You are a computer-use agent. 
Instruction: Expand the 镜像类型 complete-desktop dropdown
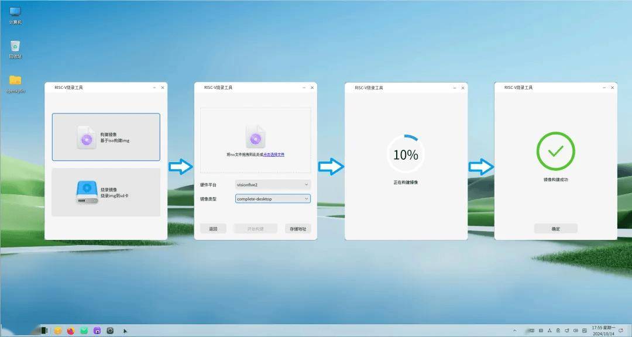[273, 199]
